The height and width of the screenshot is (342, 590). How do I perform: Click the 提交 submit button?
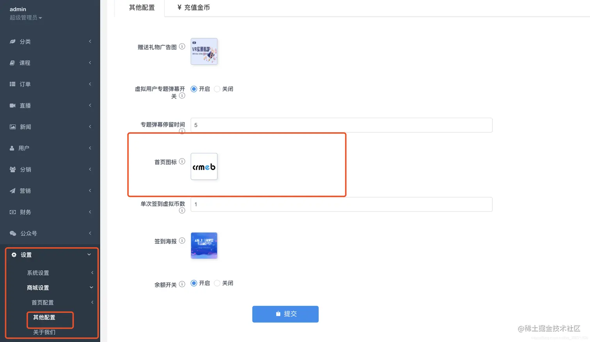(x=286, y=314)
